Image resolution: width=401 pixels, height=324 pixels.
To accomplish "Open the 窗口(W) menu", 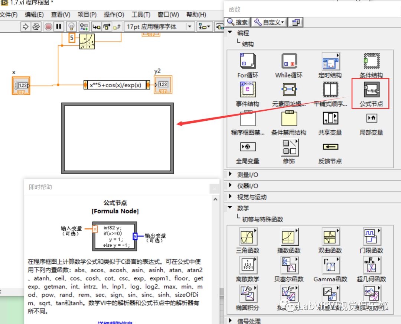I will (x=168, y=15).
